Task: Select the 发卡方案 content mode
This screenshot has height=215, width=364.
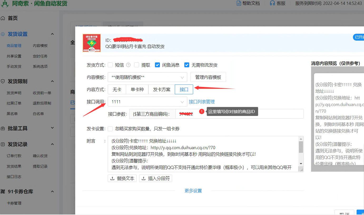Action: [x=162, y=89]
